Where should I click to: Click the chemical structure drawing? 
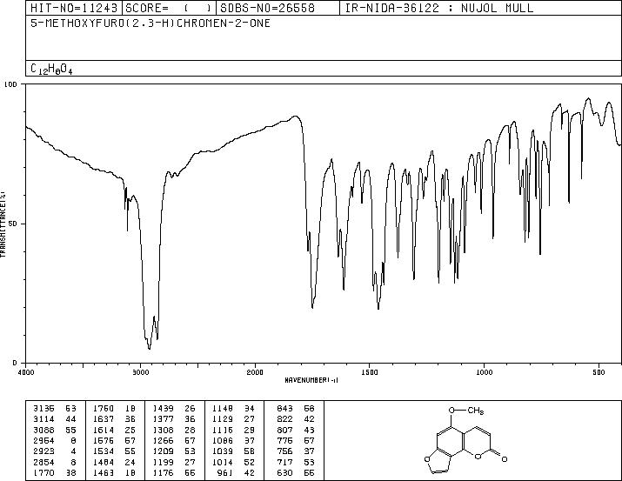(465, 440)
